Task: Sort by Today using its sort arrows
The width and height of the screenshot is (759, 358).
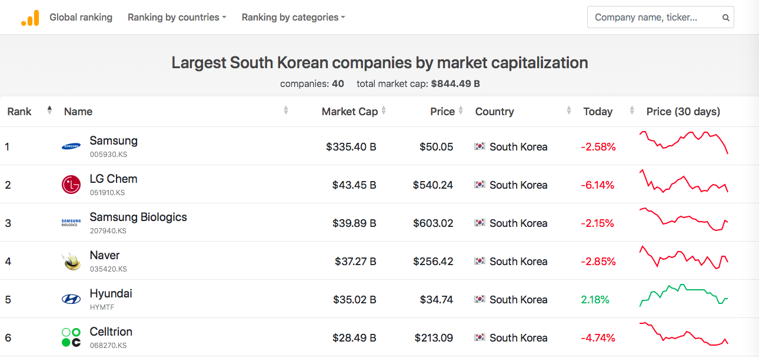Action: pyautogui.click(x=632, y=110)
